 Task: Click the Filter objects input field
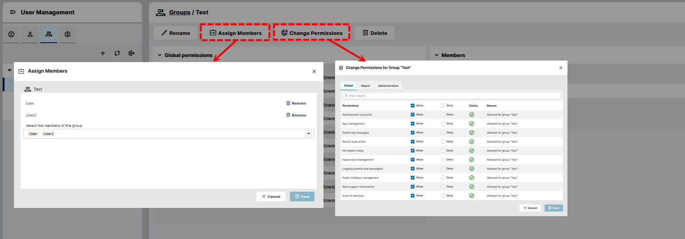[x=451, y=96]
